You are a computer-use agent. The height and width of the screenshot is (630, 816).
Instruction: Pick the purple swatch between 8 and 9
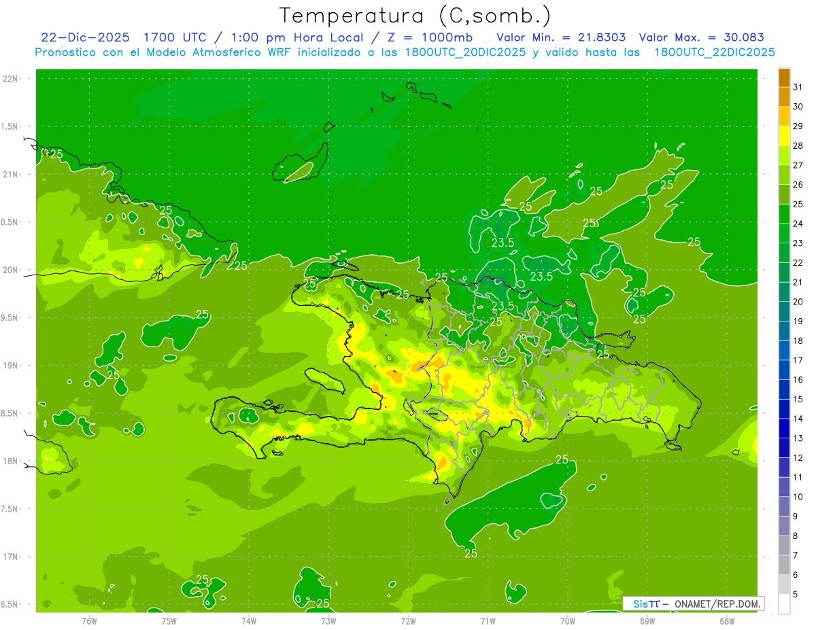pyautogui.click(x=784, y=526)
